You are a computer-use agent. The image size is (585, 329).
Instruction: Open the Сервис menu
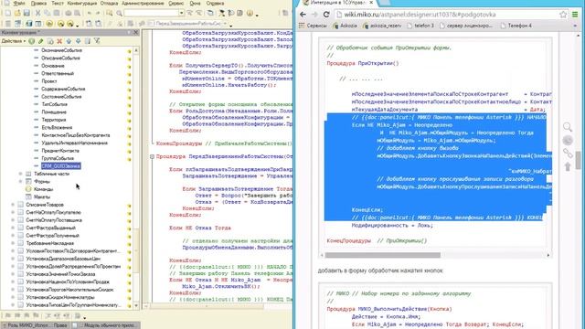[175, 3]
